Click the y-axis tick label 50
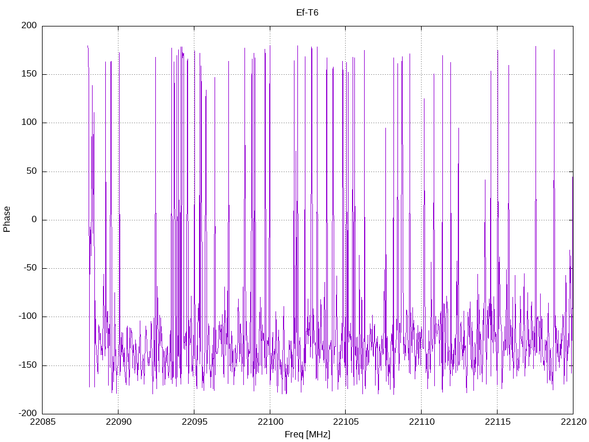 pyautogui.click(x=32, y=171)
